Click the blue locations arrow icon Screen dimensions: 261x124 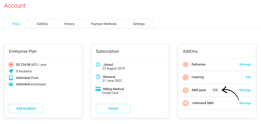click(x=11, y=71)
